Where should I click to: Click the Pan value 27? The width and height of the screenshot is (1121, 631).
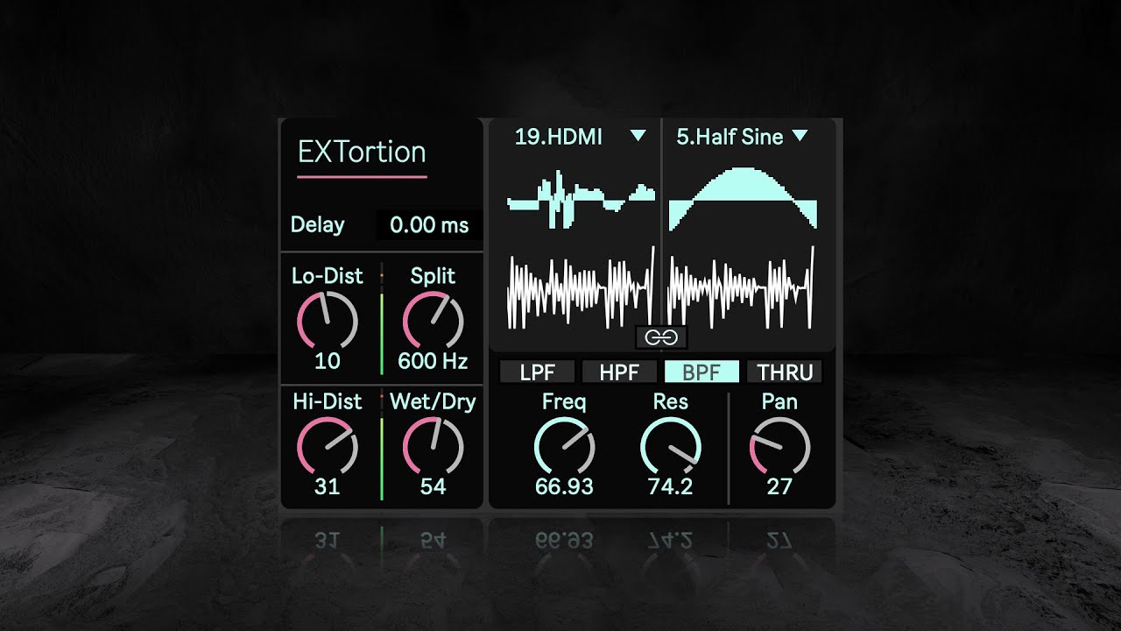tap(779, 486)
